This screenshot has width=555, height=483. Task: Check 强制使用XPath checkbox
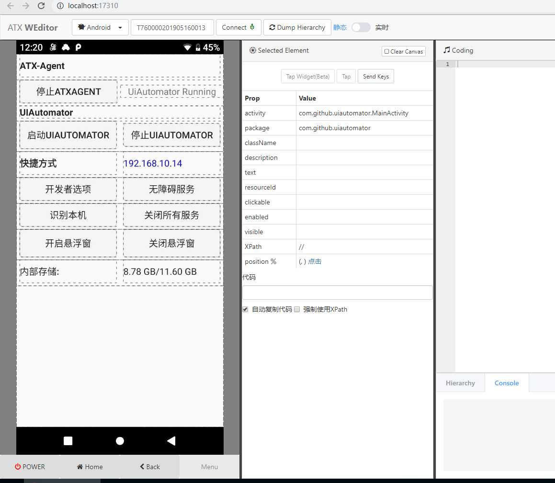297,309
